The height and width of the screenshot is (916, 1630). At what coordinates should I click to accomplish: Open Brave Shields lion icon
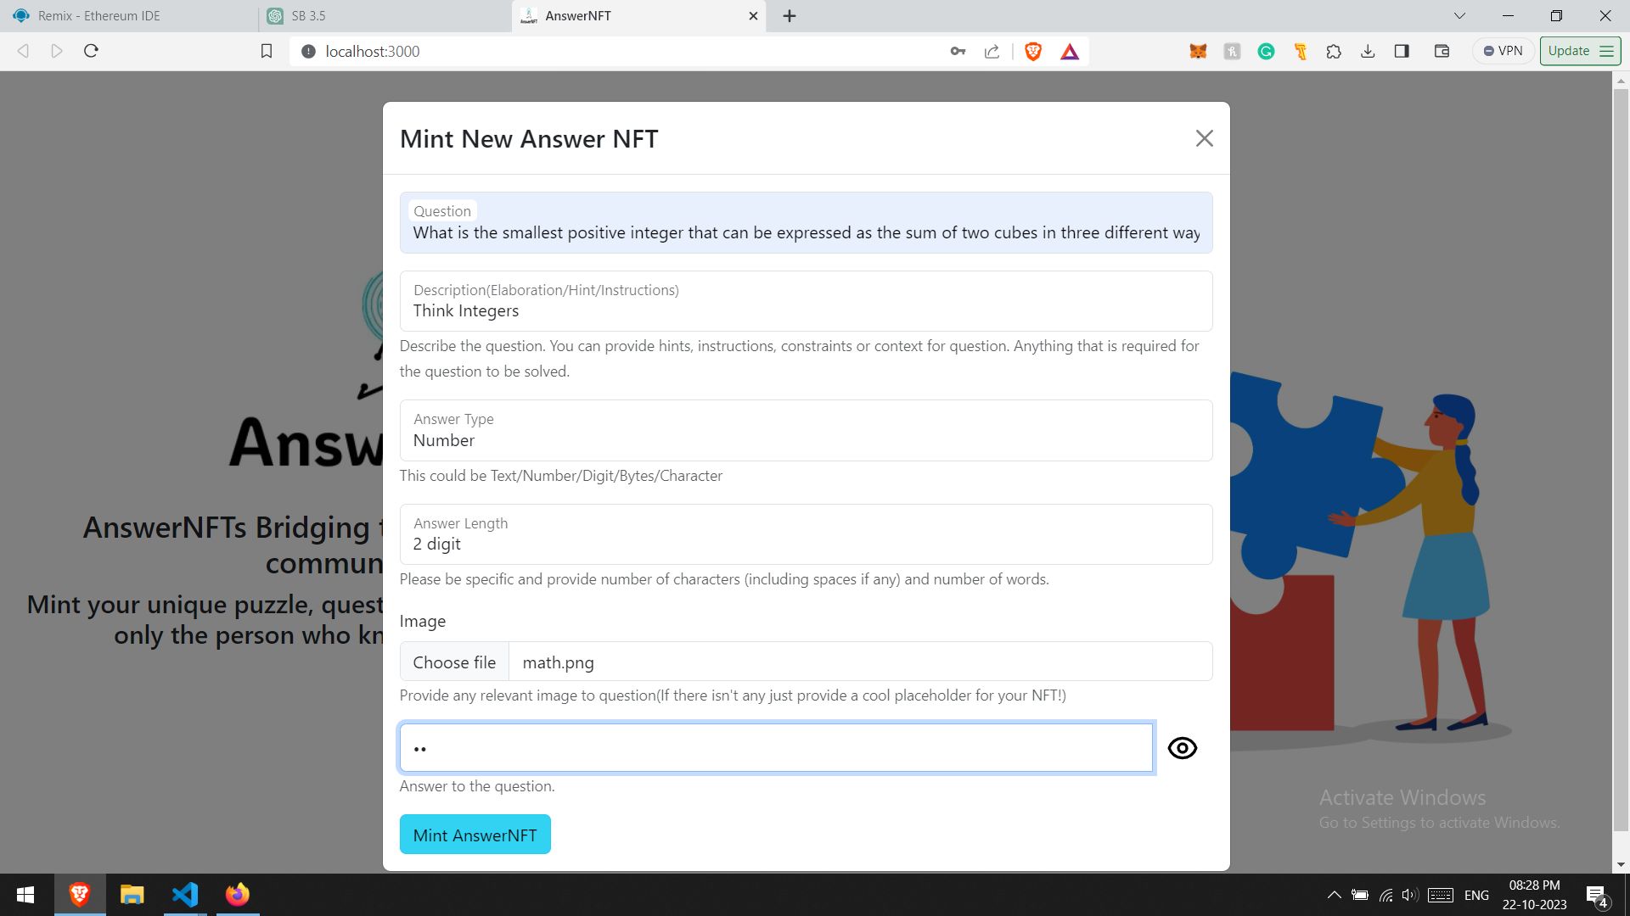pyautogui.click(x=1033, y=52)
